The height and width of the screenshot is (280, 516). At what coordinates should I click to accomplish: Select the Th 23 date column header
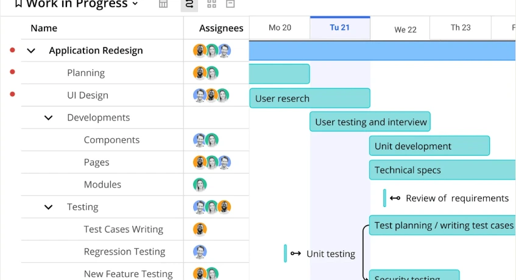460,28
